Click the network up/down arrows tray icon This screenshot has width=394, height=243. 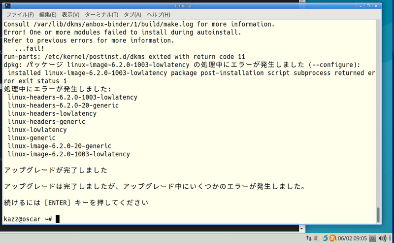coord(309,238)
